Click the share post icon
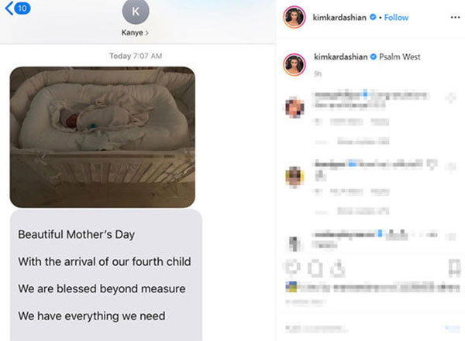465x341 pixels. (x=337, y=268)
